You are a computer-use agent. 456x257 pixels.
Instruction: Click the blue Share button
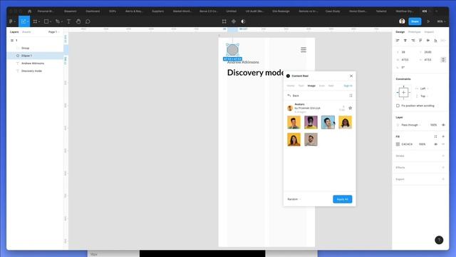pos(415,21)
